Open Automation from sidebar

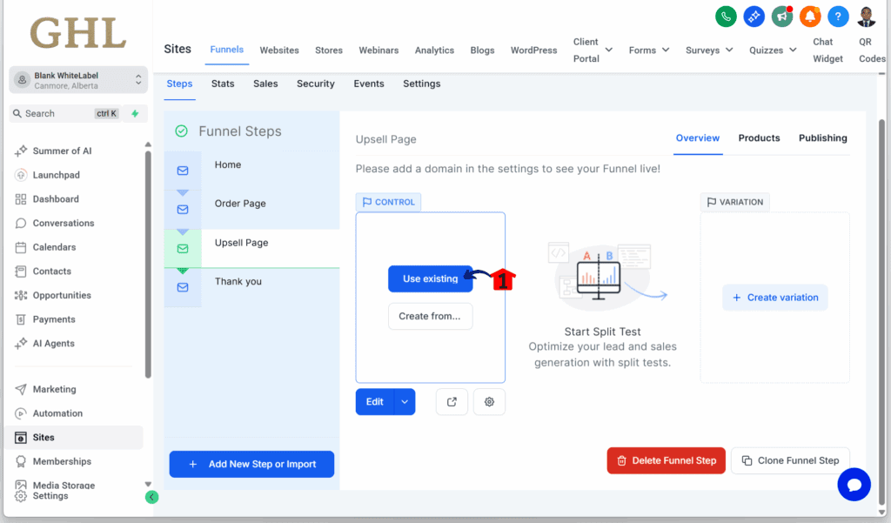pos(57,413)
